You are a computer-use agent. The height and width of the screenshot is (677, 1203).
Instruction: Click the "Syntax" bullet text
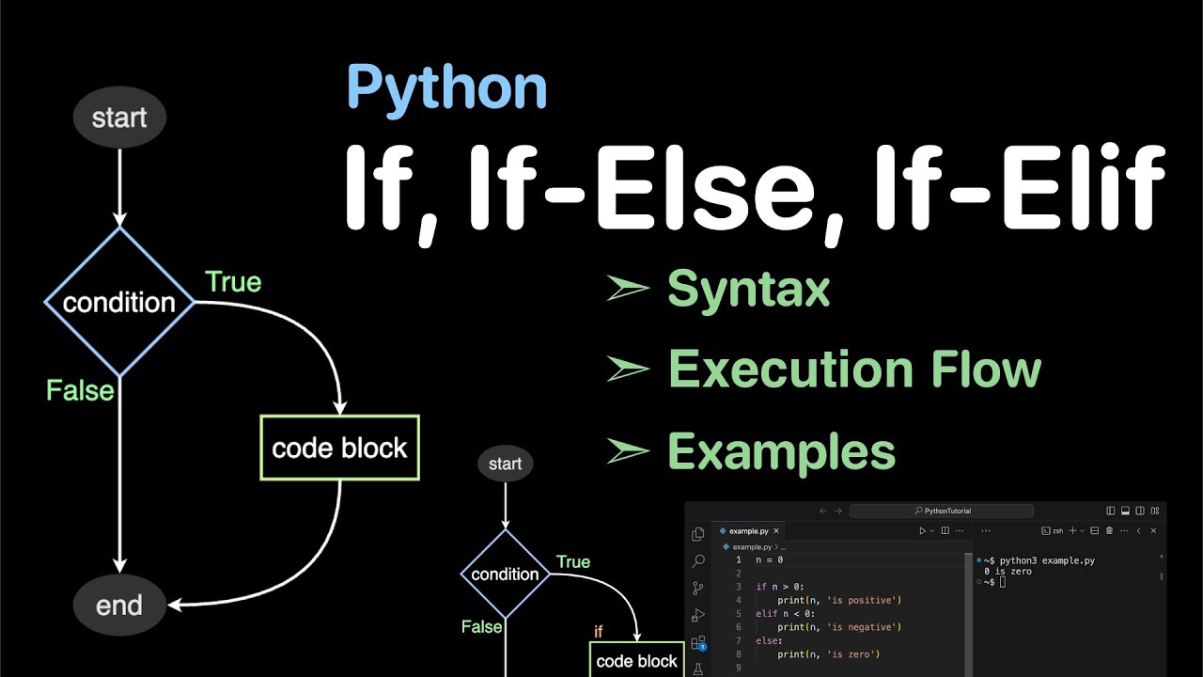[x=748, y=289]
